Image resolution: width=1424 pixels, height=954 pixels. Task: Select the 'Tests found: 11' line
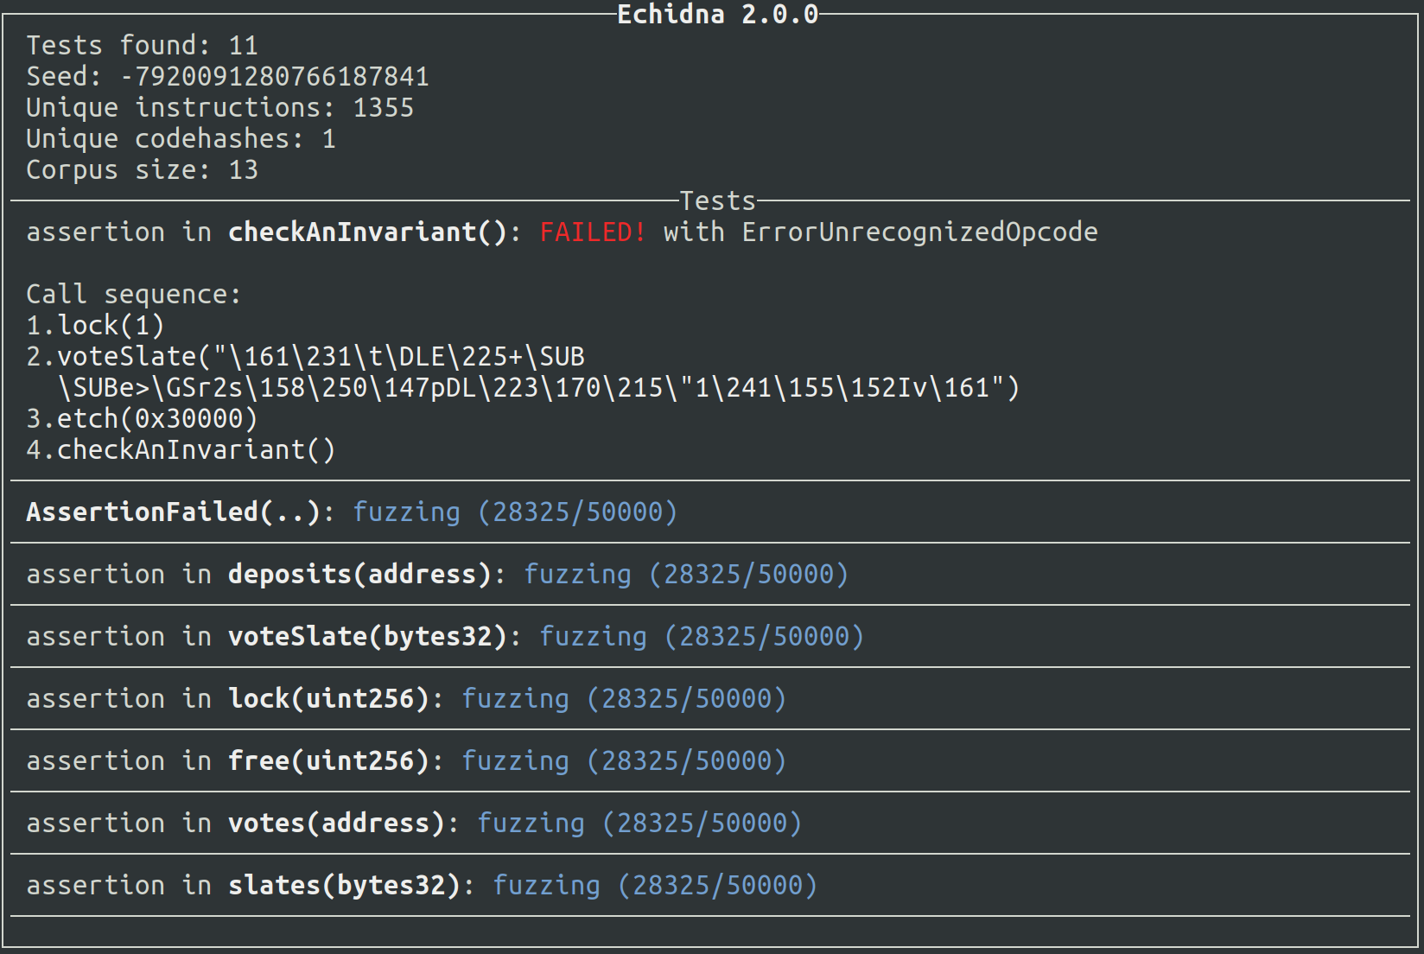142,46
